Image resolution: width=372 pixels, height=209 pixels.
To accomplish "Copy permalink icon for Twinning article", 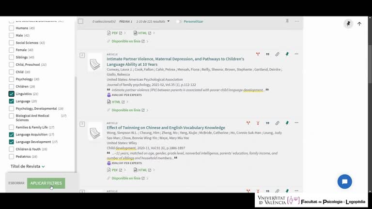I will [277, 123].
